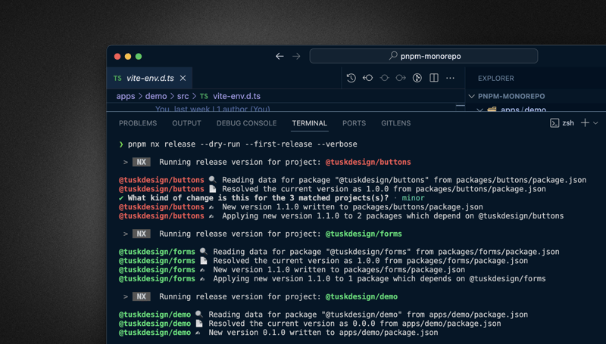Collapse the PNPM-MONOREPO explorer section

pyautogui.click(x=472, y=97)
